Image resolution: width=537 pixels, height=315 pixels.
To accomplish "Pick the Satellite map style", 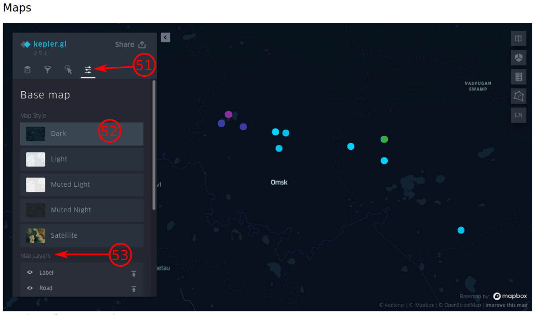I will tap(81, 235).
